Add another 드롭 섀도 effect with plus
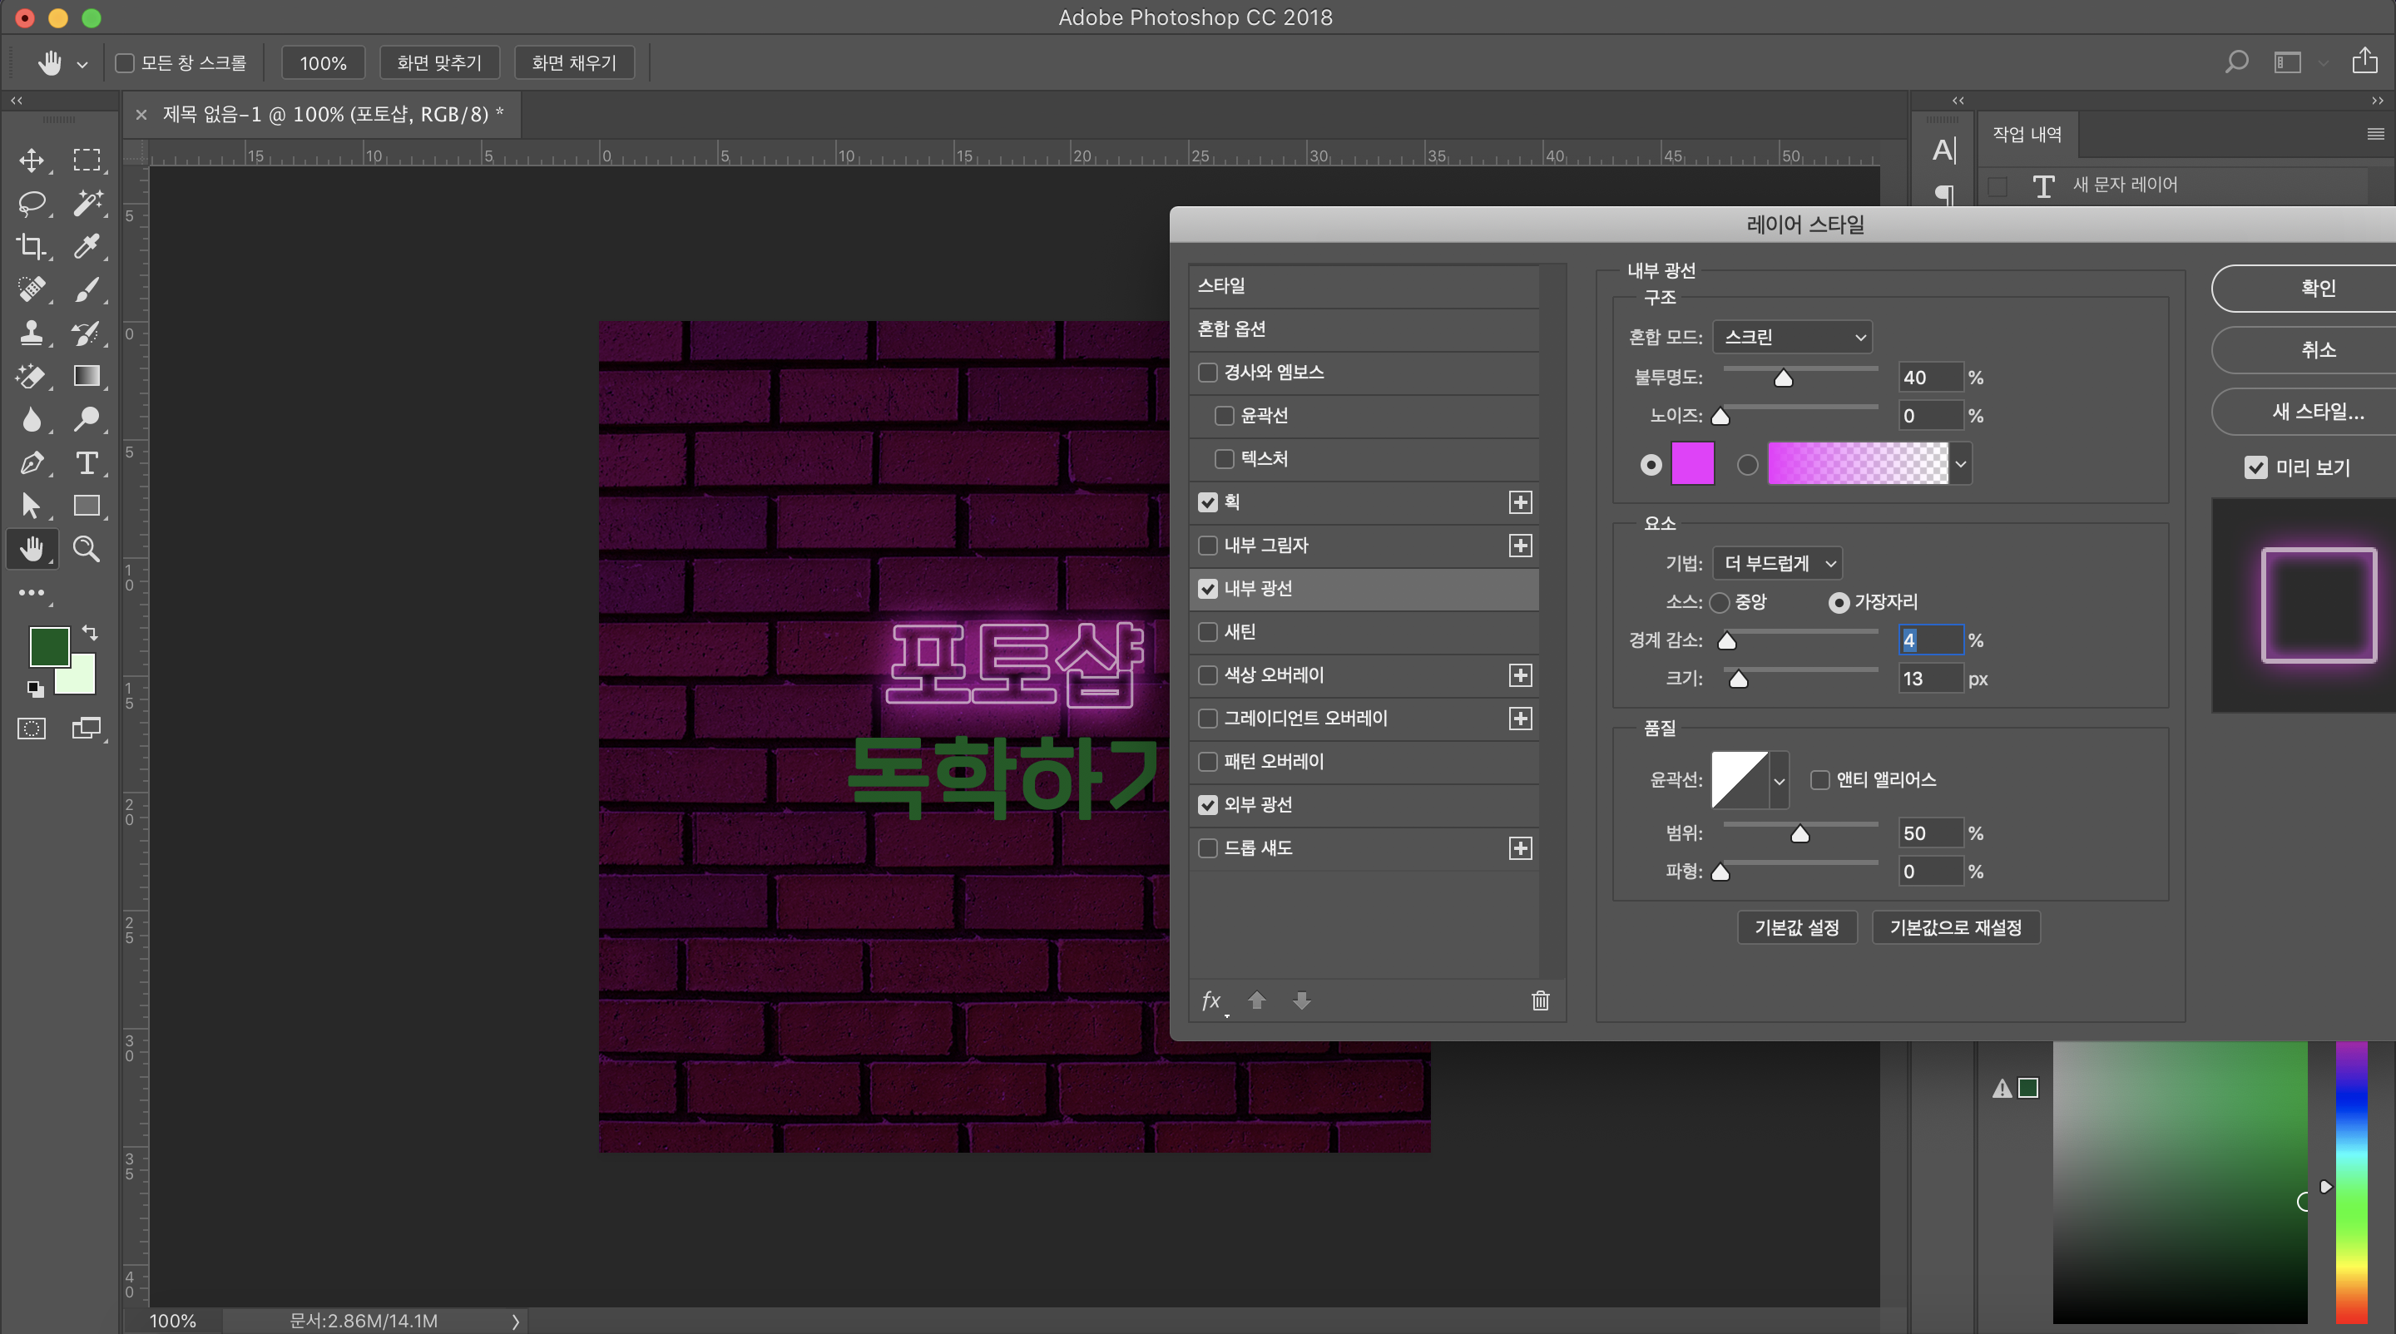This screenshot has height=1334, width=2396. 1520,847
